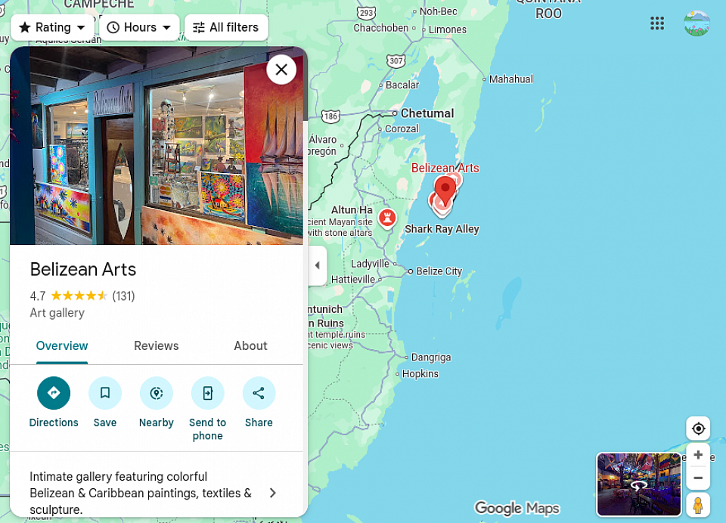Close the Belizean Arts place card

(x=281, y=70)
